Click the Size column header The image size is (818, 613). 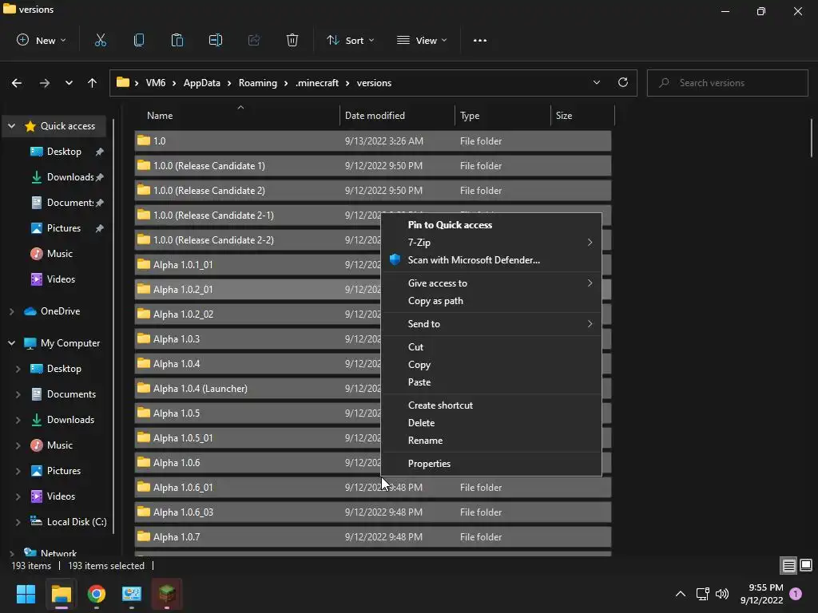582,116
